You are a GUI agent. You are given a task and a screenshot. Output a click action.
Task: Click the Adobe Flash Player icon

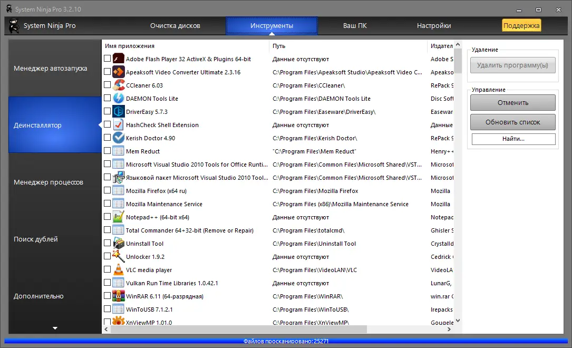[x=118, y=59]
